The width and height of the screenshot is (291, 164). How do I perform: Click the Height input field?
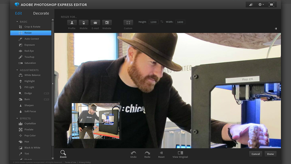point(154,22)
